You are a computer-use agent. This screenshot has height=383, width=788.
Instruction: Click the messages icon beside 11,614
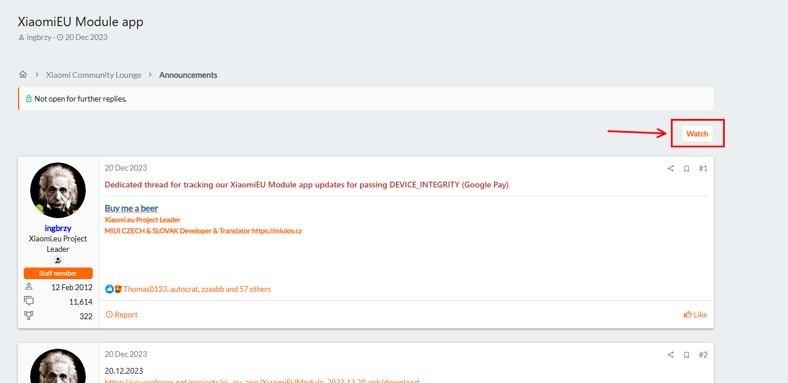[29, 301]
